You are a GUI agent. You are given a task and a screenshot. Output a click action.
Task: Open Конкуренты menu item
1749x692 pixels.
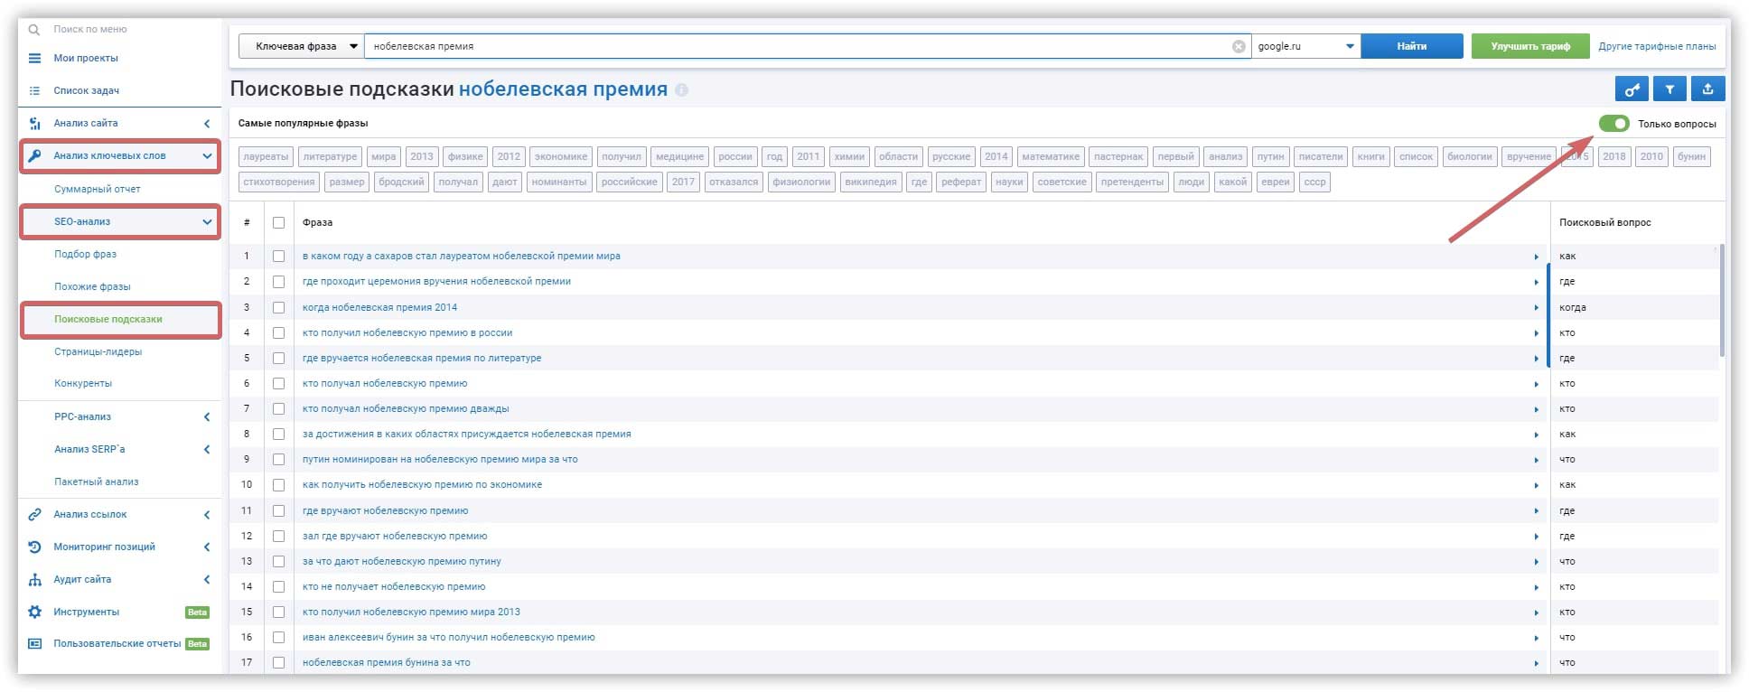(x=83, y=383)
